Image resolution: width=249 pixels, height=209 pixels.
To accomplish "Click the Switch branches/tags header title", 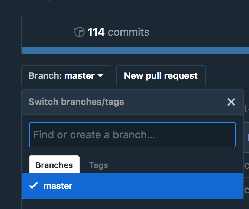I will (77, 102).
